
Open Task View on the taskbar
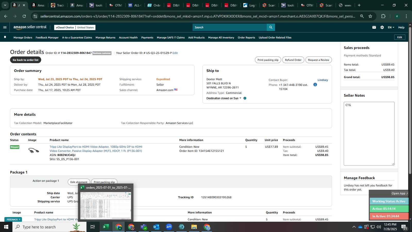(93, 227)
